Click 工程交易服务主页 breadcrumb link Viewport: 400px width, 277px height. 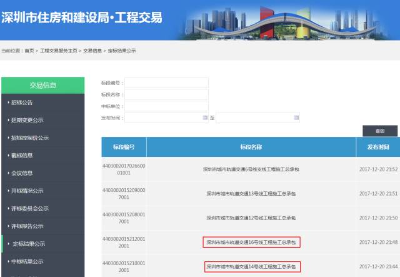point(59,51)
